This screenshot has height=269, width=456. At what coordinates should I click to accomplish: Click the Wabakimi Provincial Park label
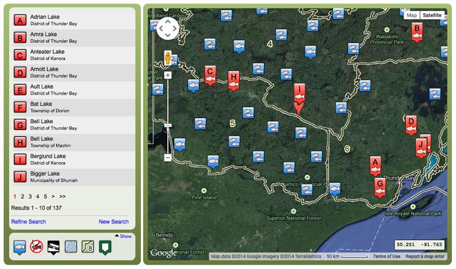pos(387,39)
